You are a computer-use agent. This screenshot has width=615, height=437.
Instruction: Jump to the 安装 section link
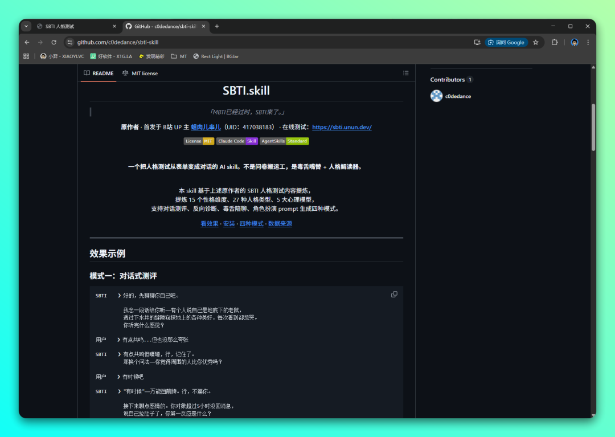(x=229, y=223)
